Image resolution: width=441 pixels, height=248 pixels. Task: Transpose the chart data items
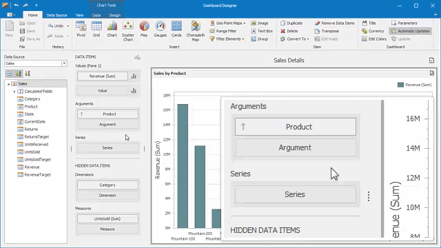pyautogui.click(x=327, y=31)
